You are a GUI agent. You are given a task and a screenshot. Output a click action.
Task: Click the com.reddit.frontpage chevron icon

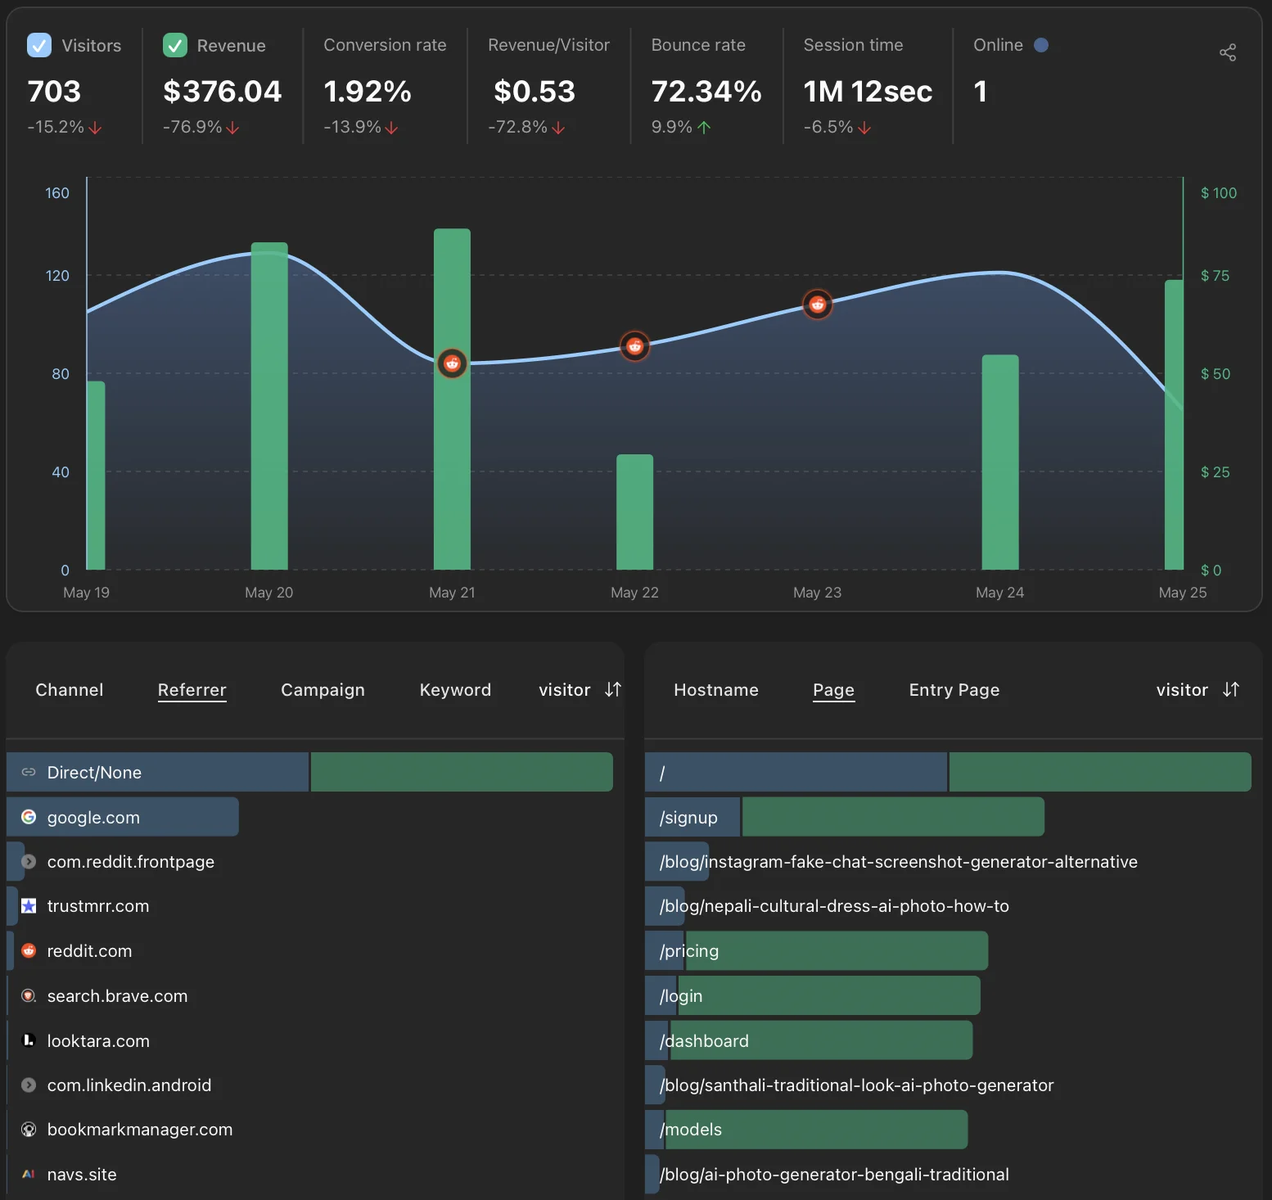tap(29, 862)
